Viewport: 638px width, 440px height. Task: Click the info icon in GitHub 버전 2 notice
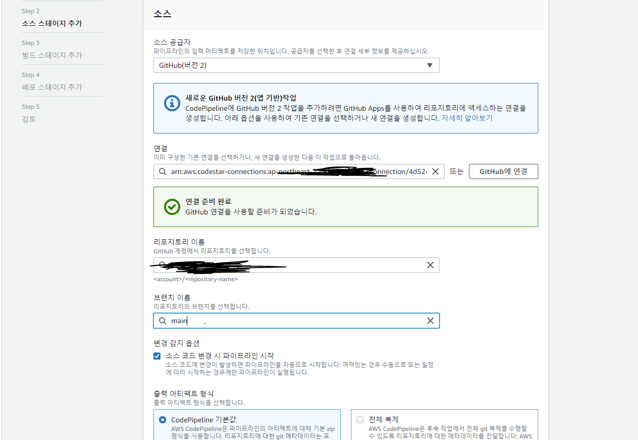pos(172,103)
